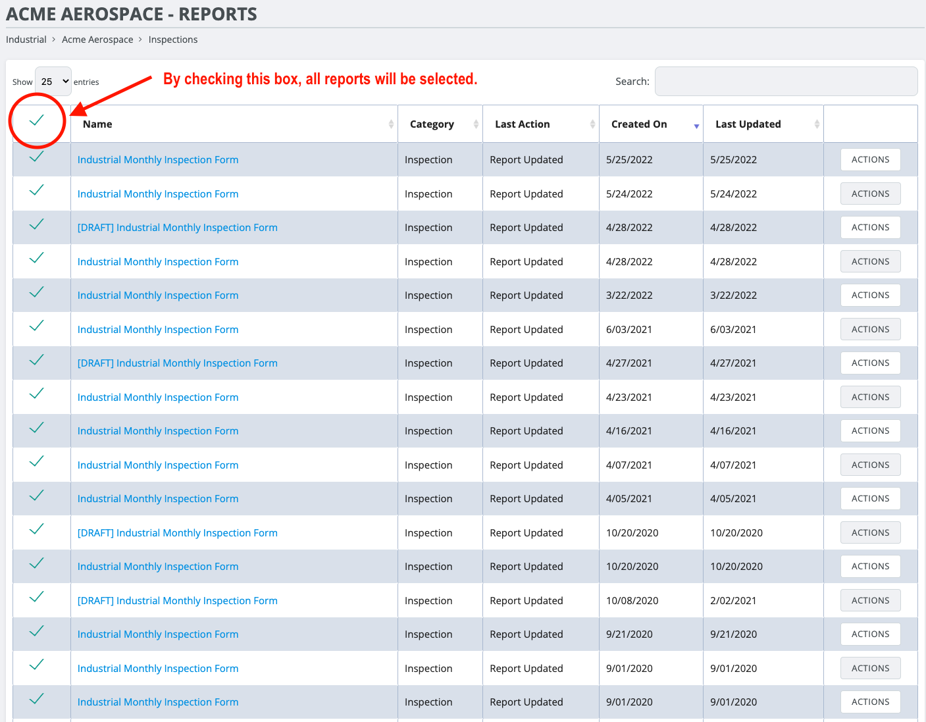Sort the table by Name column arrows
Screen dimensions: 926x722
[391, 124]
